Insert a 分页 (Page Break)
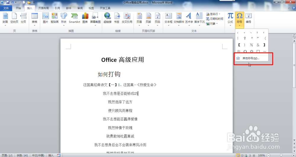 [x=23, y=18]
